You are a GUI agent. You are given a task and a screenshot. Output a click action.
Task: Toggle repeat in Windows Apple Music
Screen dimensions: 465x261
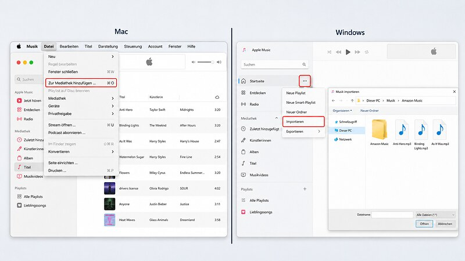click(x=367, y=52)
